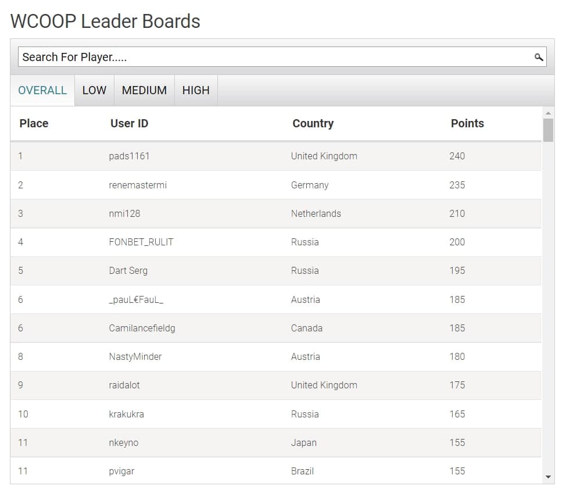Screen dimensions: 566x493
Task: Select player pvigar
Action: tap(121, 471)
